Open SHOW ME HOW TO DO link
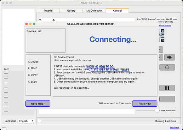 pyautogui.click(x=100, y=66)
